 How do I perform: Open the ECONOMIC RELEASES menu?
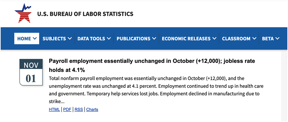189,39
